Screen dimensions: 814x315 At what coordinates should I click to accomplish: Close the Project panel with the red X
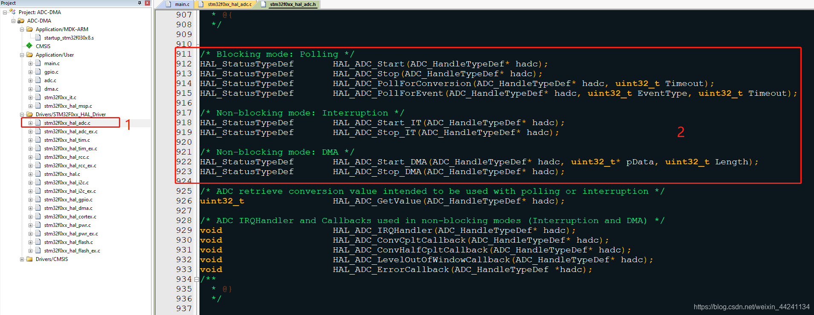(147, 3)
